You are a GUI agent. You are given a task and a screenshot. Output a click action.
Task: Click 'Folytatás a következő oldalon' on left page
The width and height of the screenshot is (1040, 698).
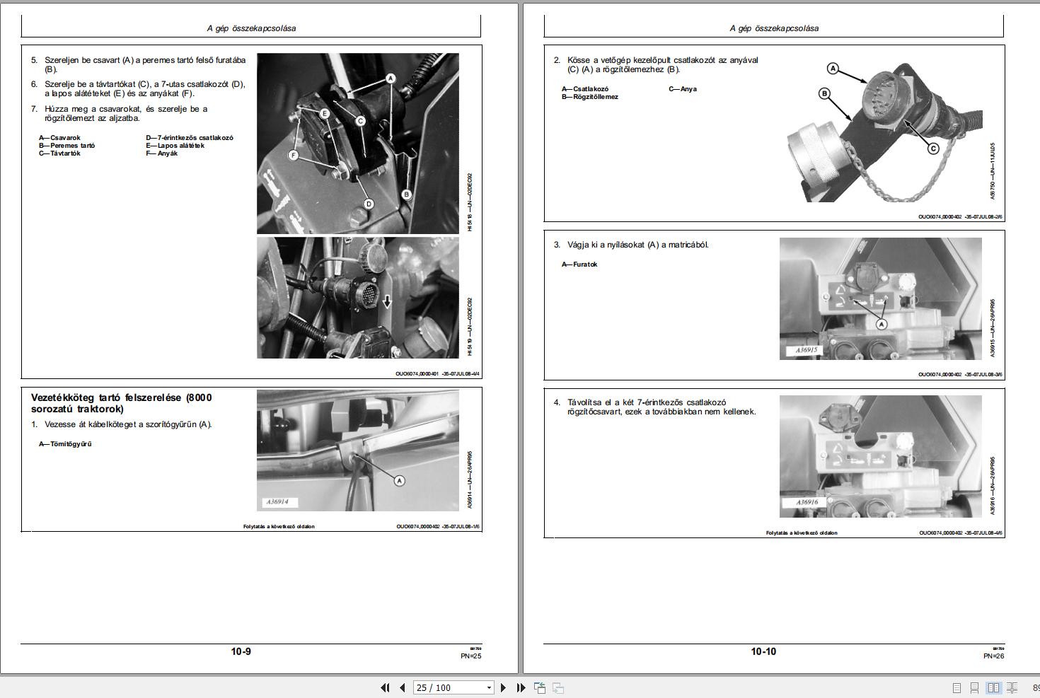(279, 527)
